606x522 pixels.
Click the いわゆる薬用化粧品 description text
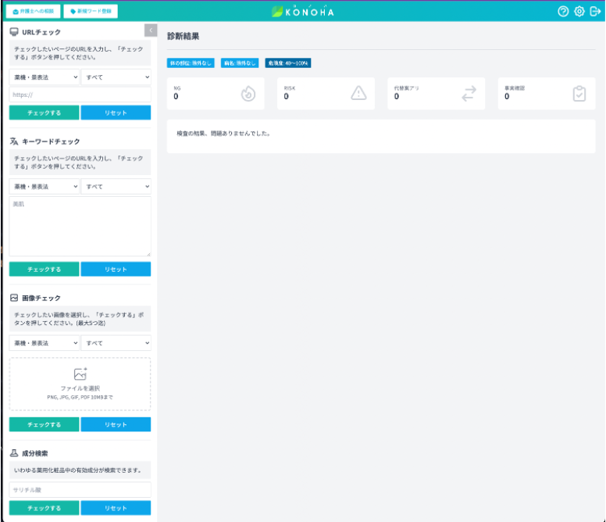pyautogui.click(x=77, y=470)
